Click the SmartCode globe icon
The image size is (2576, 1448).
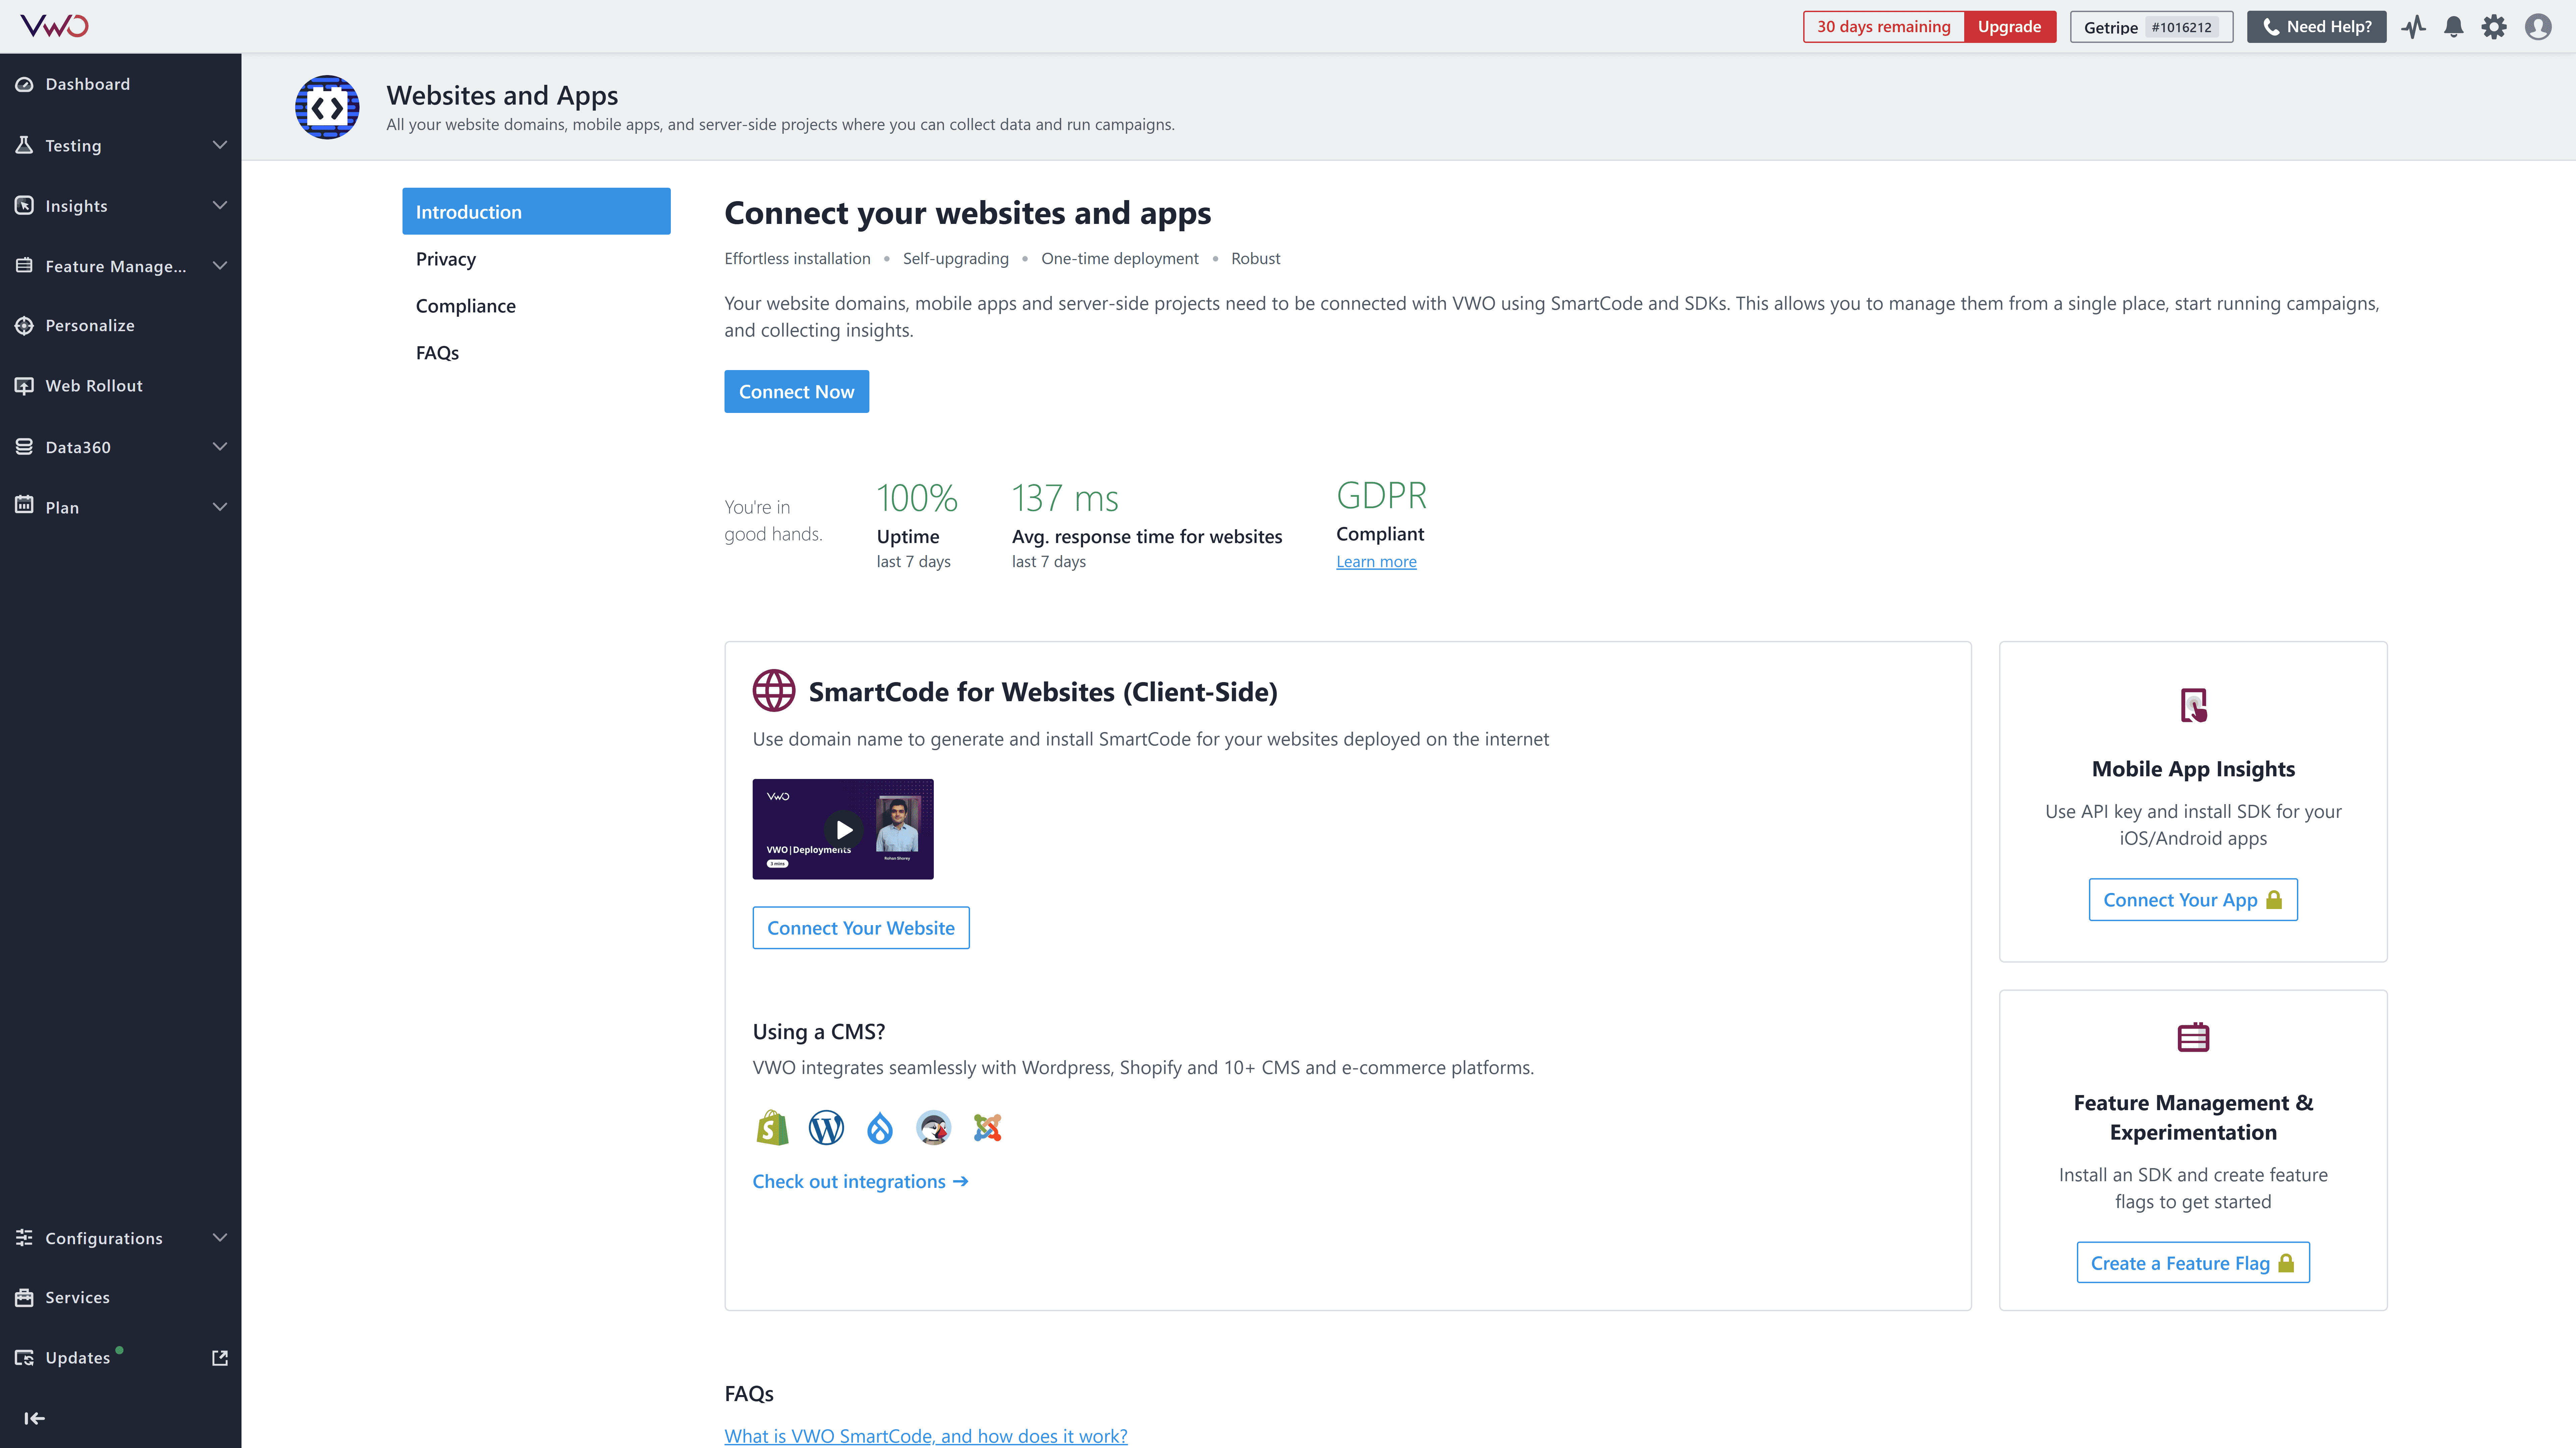(x=774, y=690)
